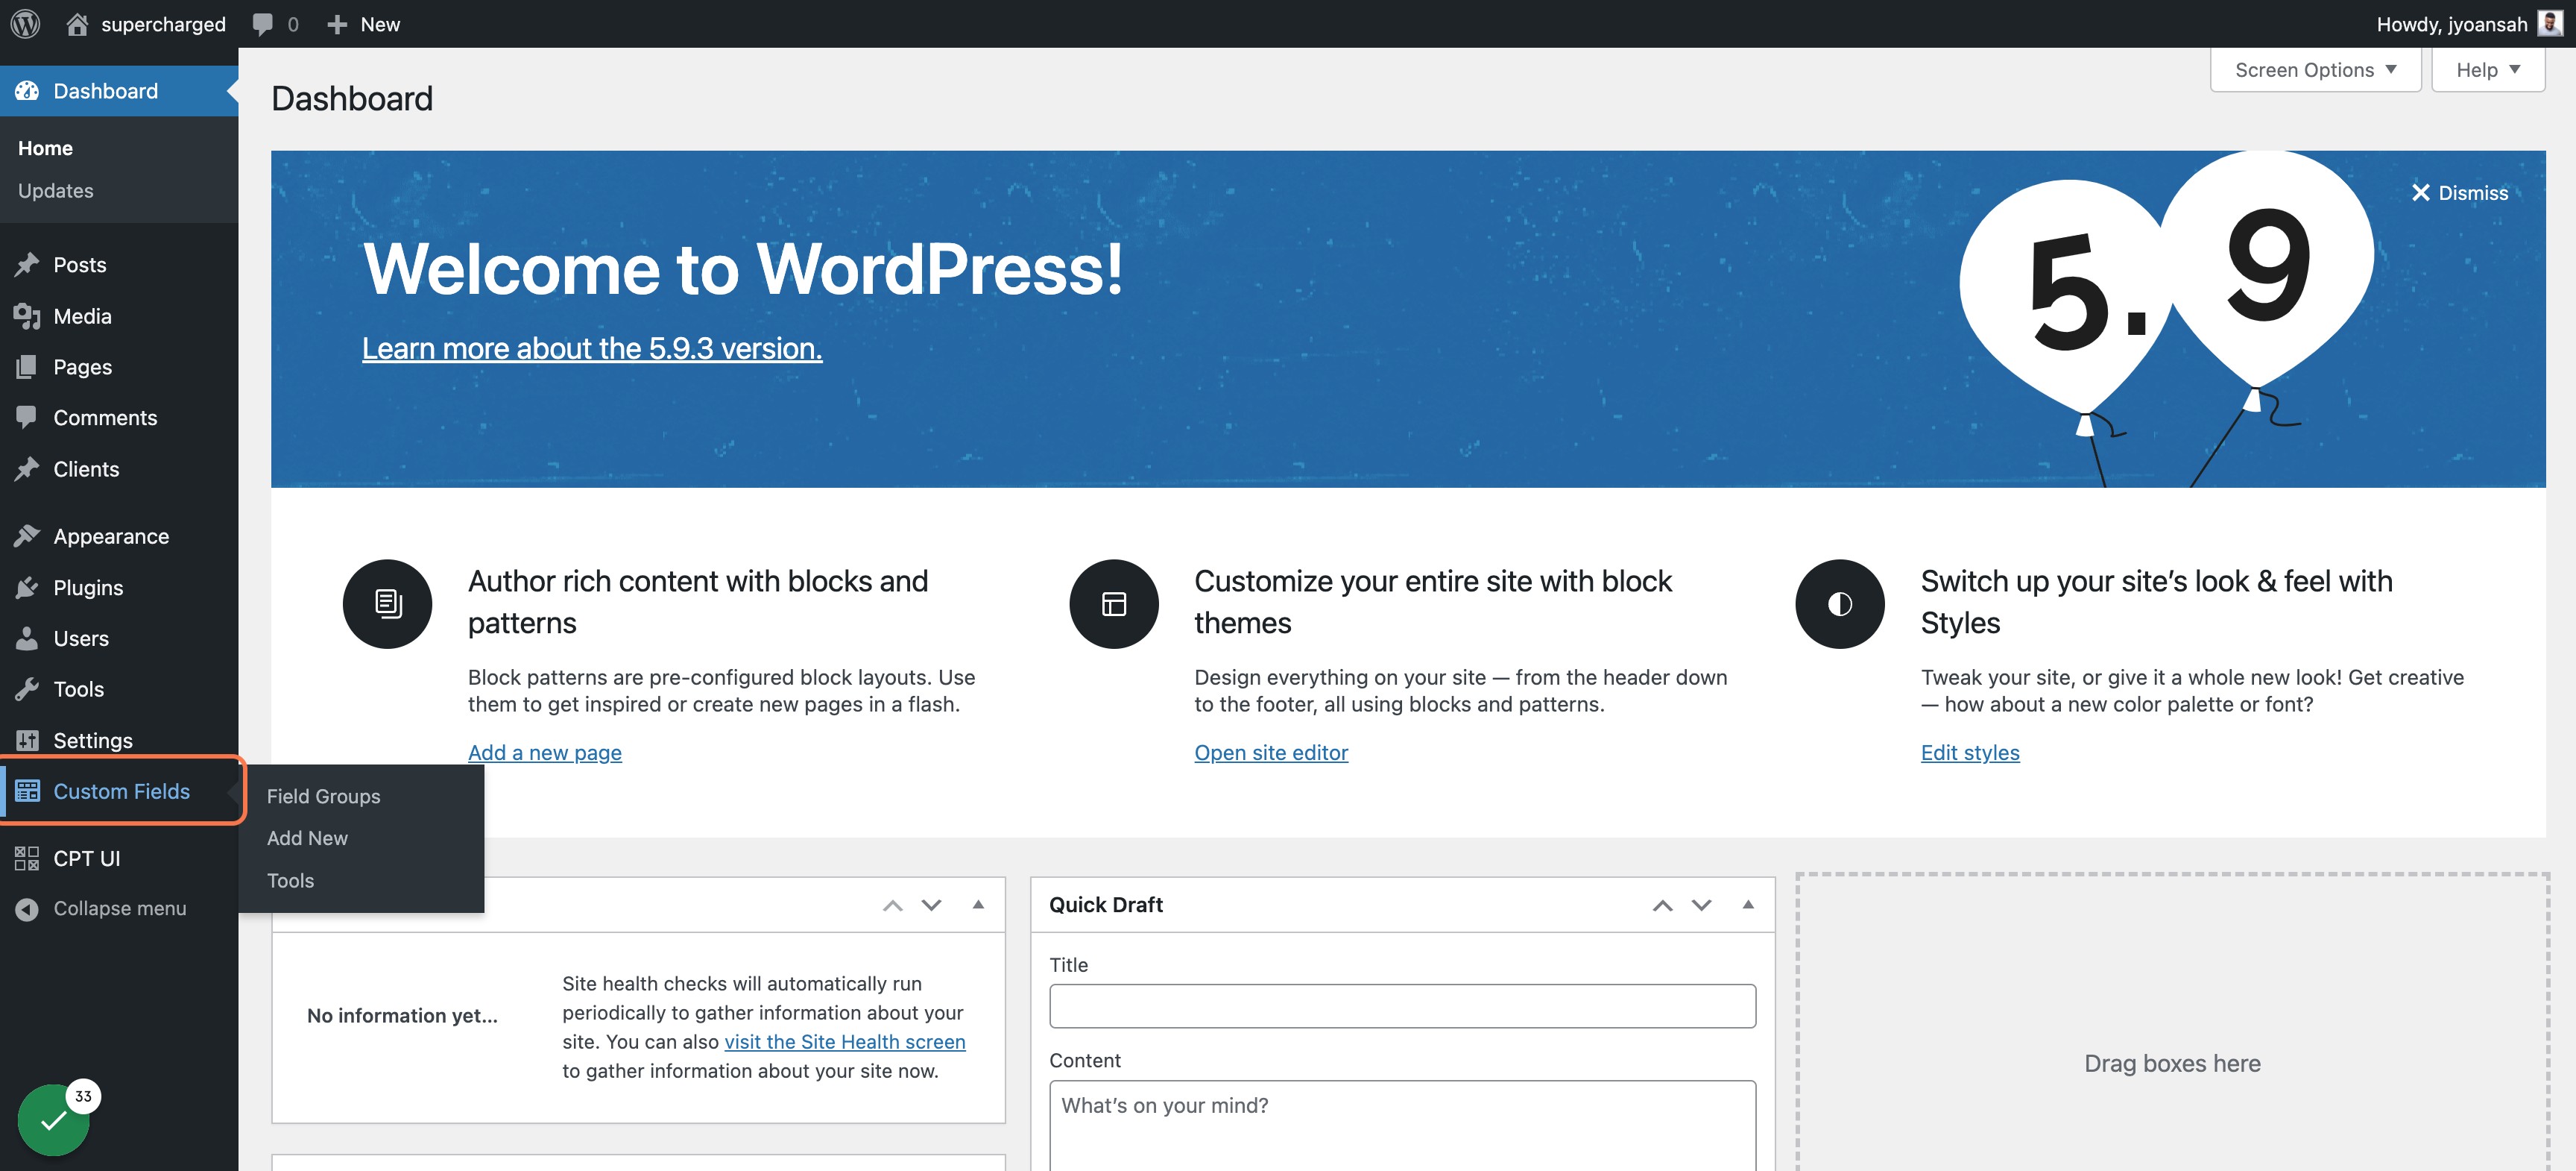2576x1171 pixels.
Task: Toggle the Quick Draft panel collapse triangle
Action: (x=1748, y=905)
